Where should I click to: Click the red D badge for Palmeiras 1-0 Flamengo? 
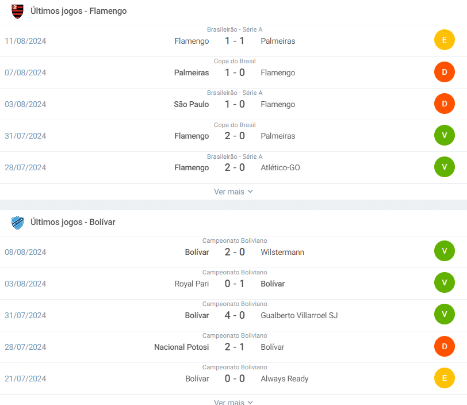(445, 72)
